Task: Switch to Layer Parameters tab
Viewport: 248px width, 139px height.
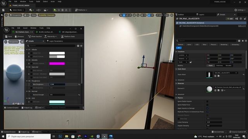Action: [x=55, y=41]
